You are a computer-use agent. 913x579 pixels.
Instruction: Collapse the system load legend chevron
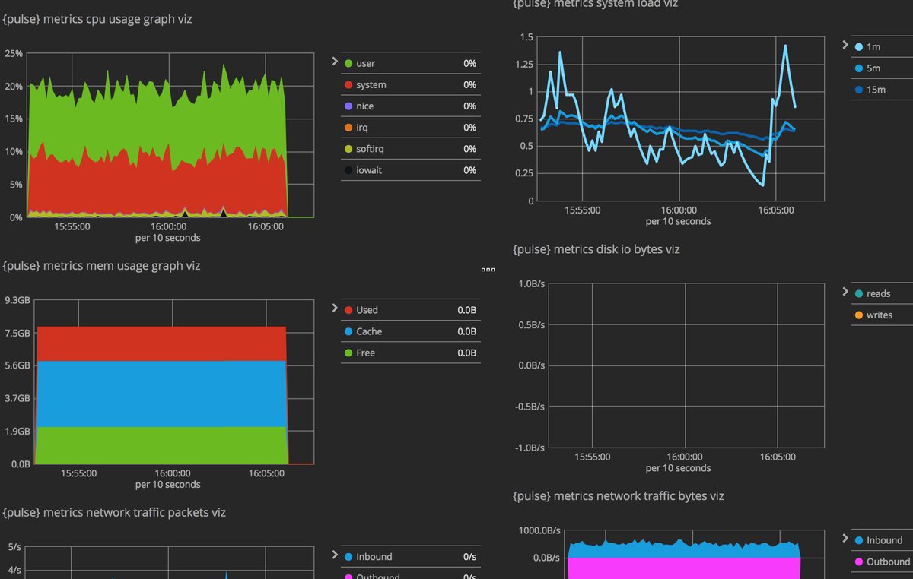845,45
